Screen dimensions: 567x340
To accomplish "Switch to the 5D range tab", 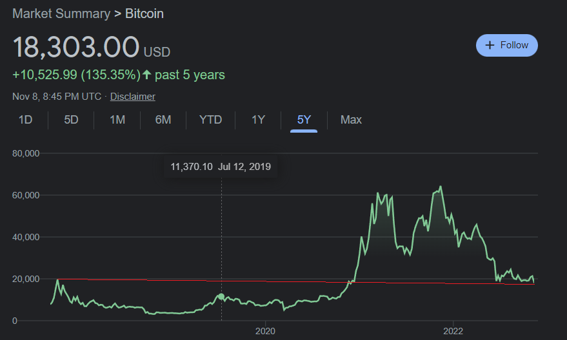I will tap(71, 120).
